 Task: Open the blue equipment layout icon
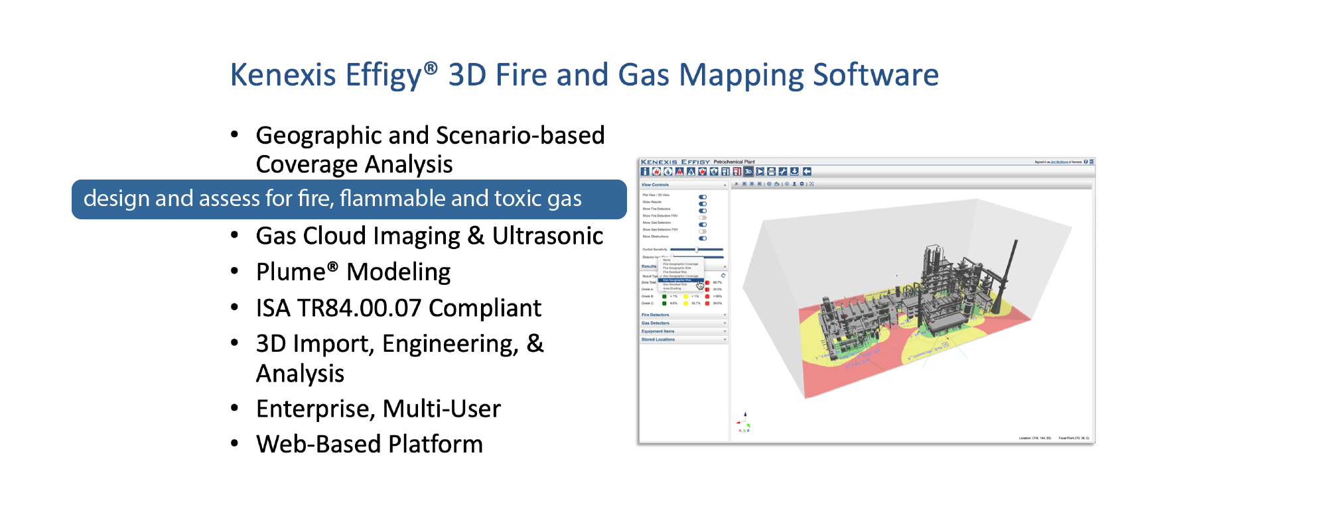[x=725, y=172]
